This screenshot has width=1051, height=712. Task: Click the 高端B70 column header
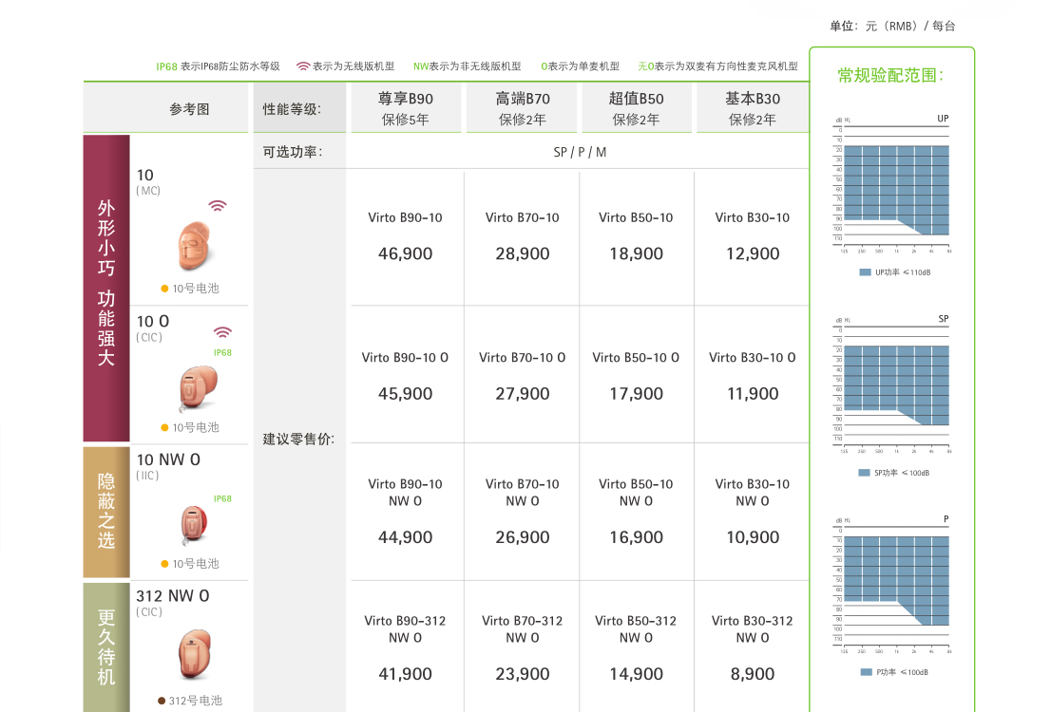pos(522,108)
